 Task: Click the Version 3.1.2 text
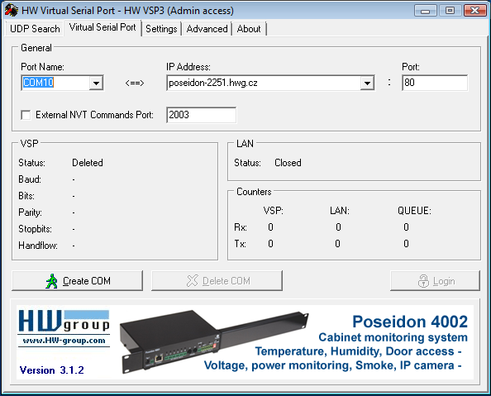pyautogui.click(x=52, y=370)
